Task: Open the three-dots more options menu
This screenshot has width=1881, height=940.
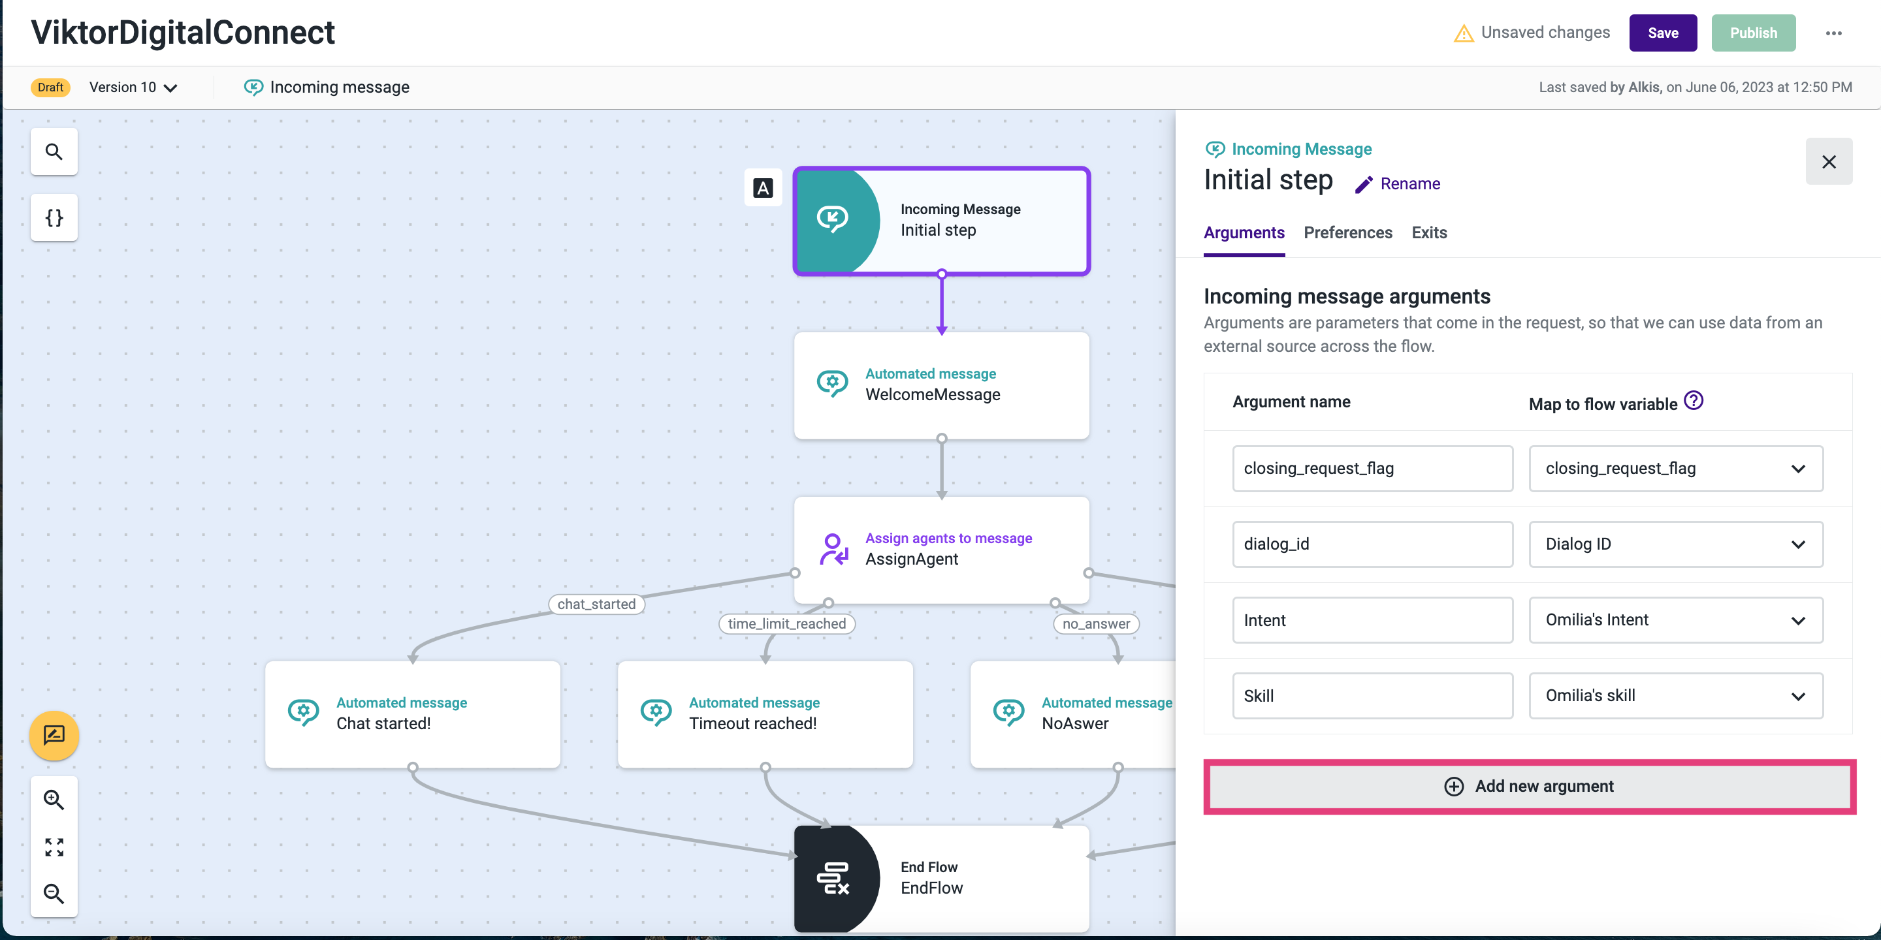Action: (x=1833, y=33)
